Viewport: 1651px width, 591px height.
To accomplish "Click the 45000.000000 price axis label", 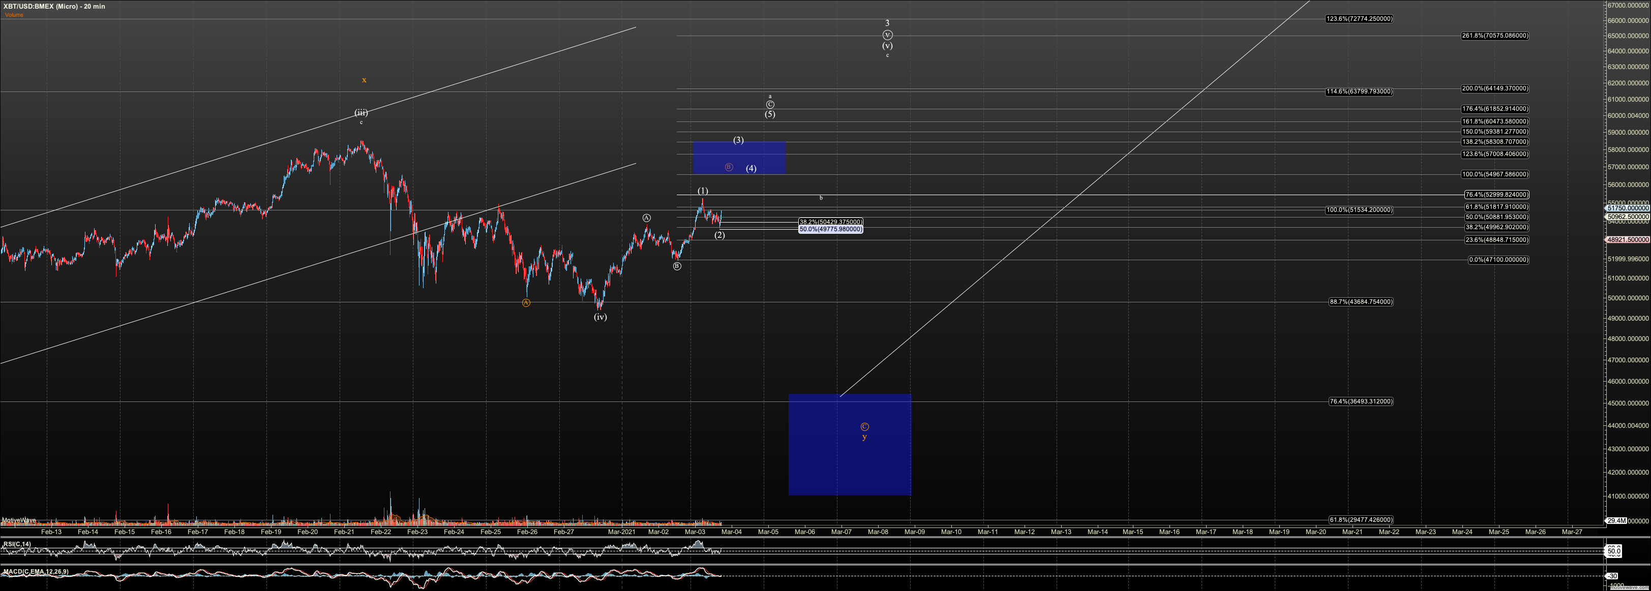I will (x=1628, y=403).
